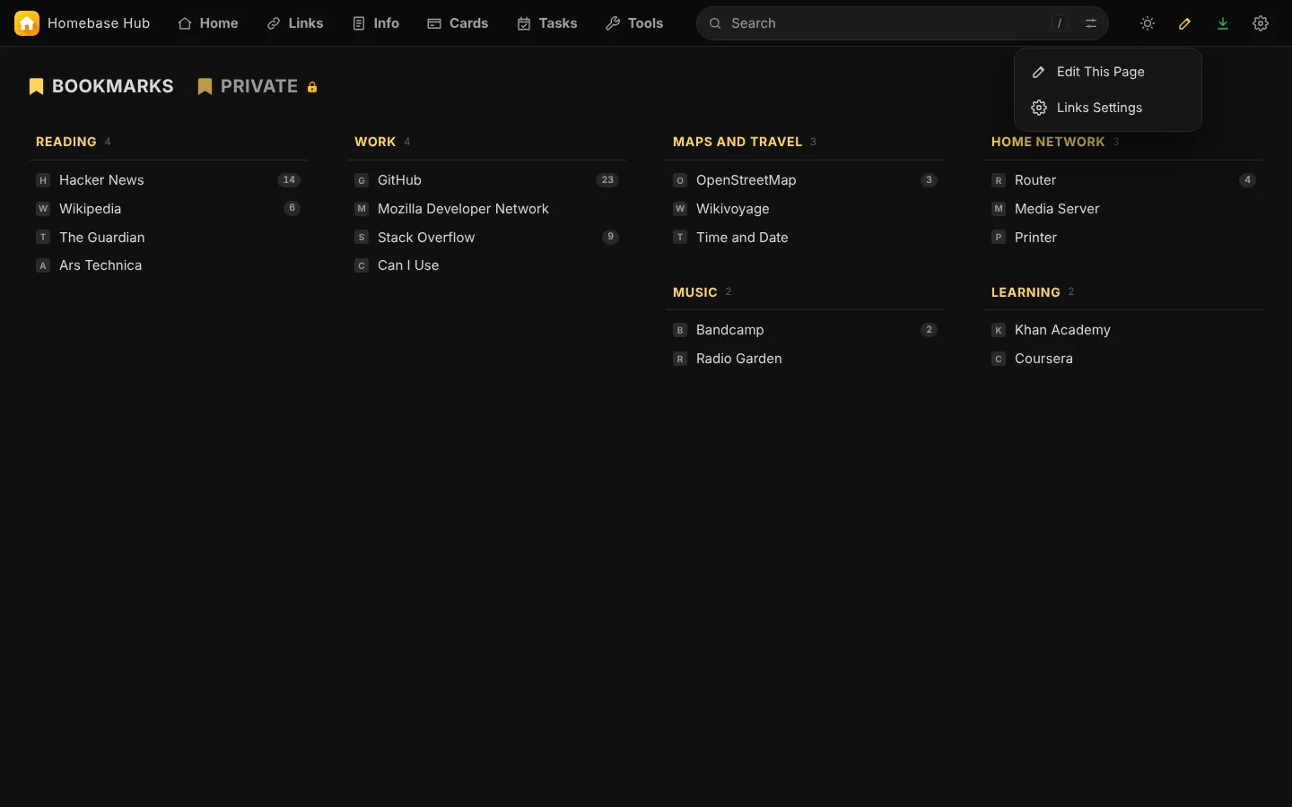Screen dimensions: 1292x807
Task: Click the Homebase Hub title text
Action: point(99,23)
